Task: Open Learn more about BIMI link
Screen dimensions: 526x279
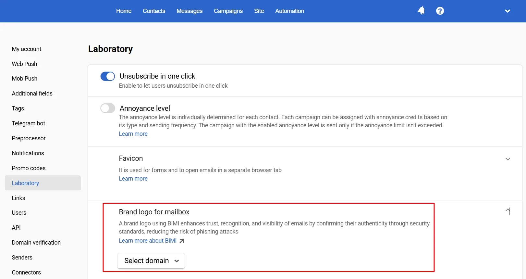Action: [148, 241]
